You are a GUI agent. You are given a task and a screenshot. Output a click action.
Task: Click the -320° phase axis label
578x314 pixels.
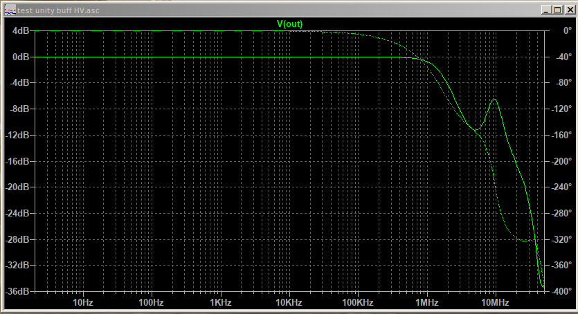click(561, 239)
